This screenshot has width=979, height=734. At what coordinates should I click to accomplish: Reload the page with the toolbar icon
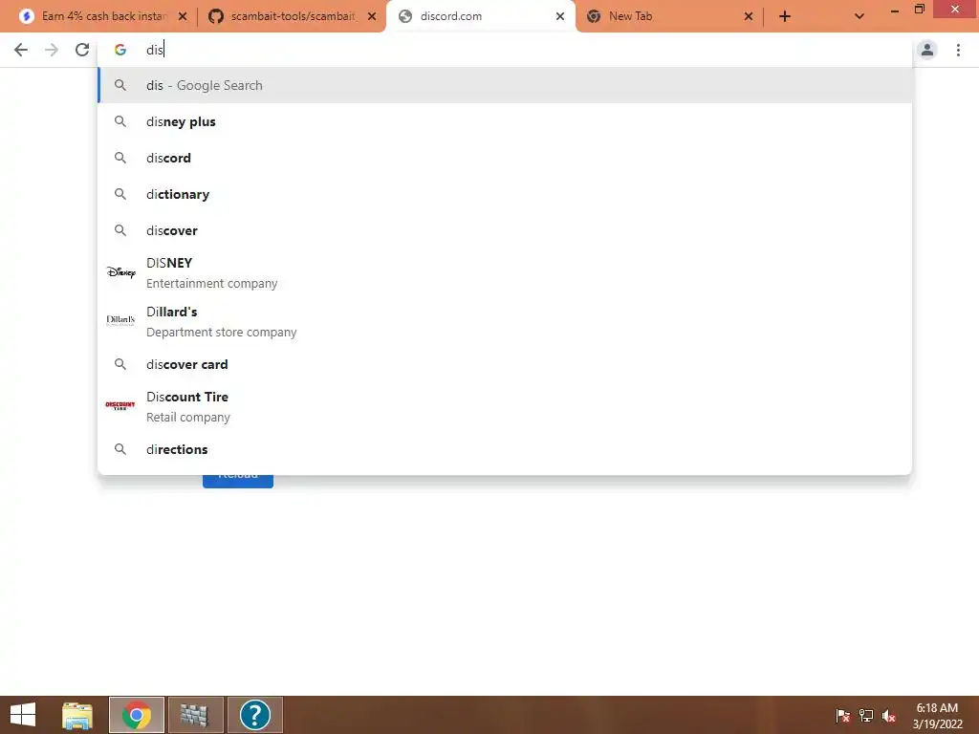click(x=82, y=50)
